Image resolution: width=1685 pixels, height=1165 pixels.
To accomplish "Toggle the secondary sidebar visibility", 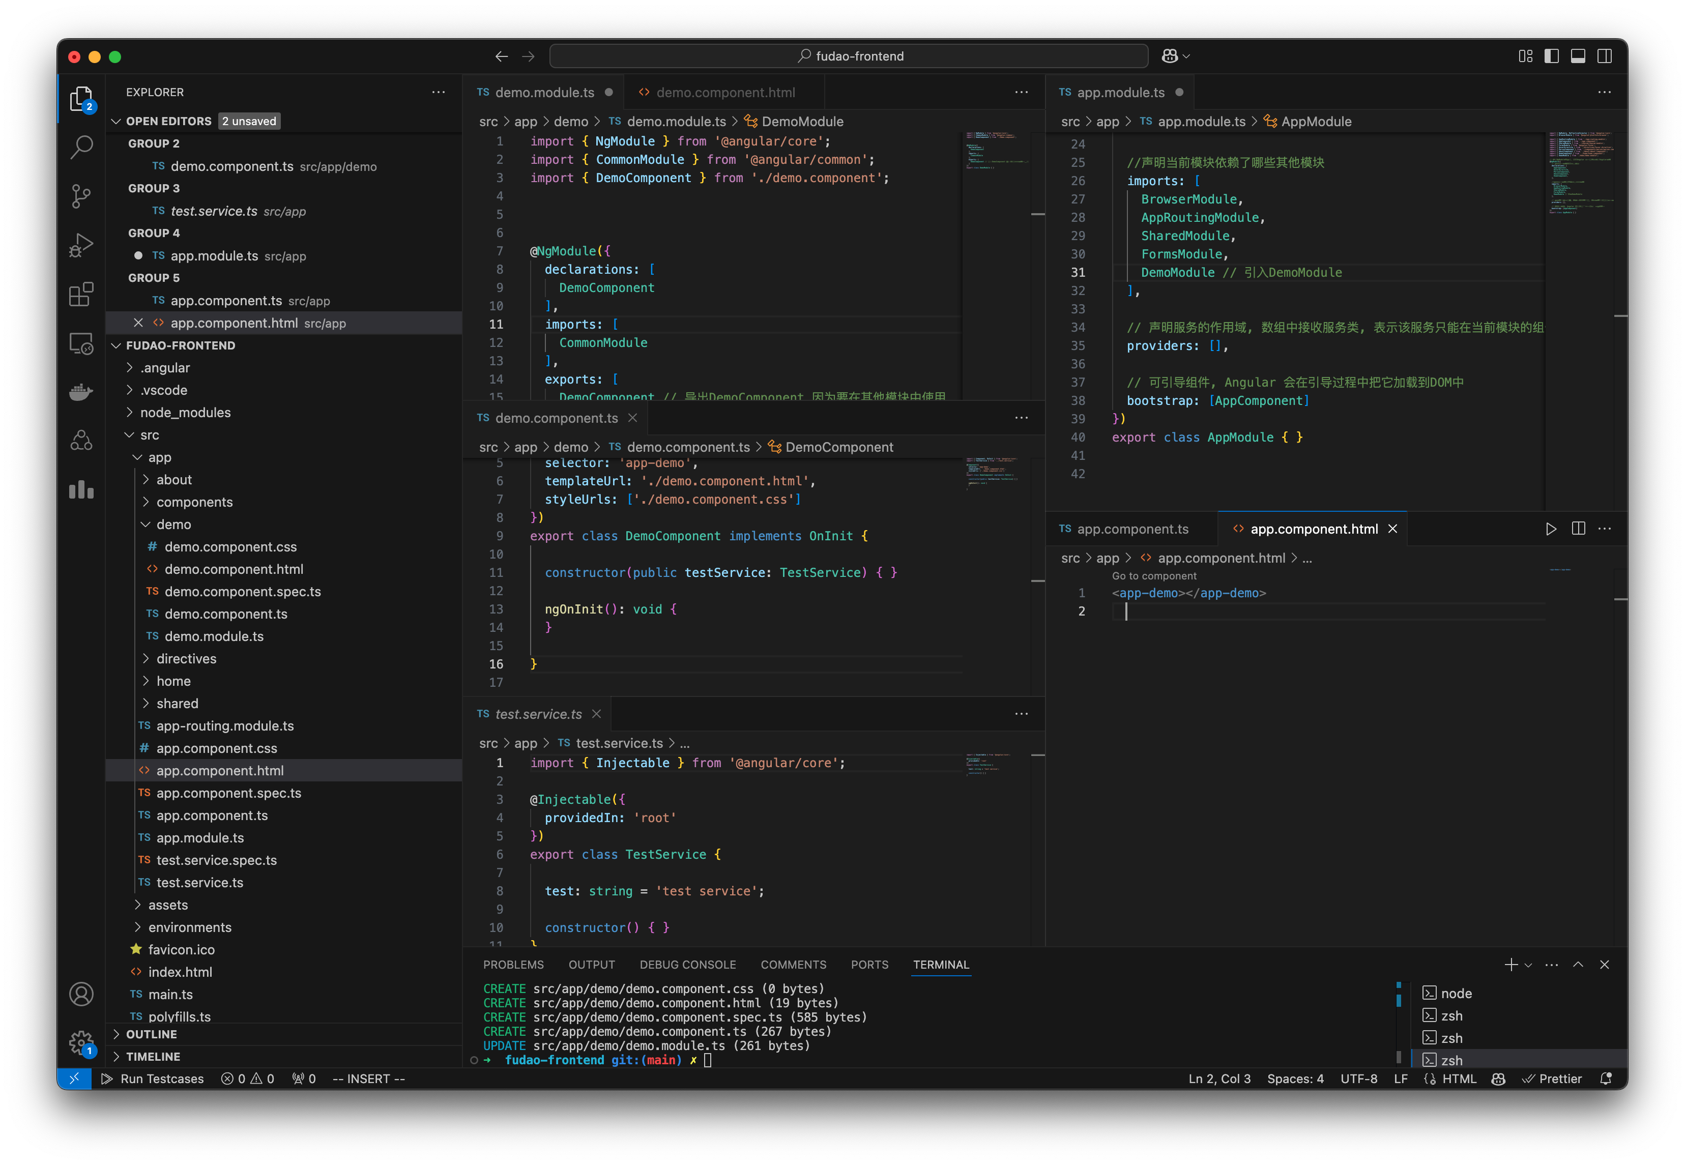I will click(x=1605, y=55).
